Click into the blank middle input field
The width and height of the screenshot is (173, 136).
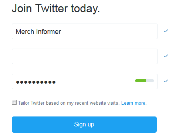point(85,56)
